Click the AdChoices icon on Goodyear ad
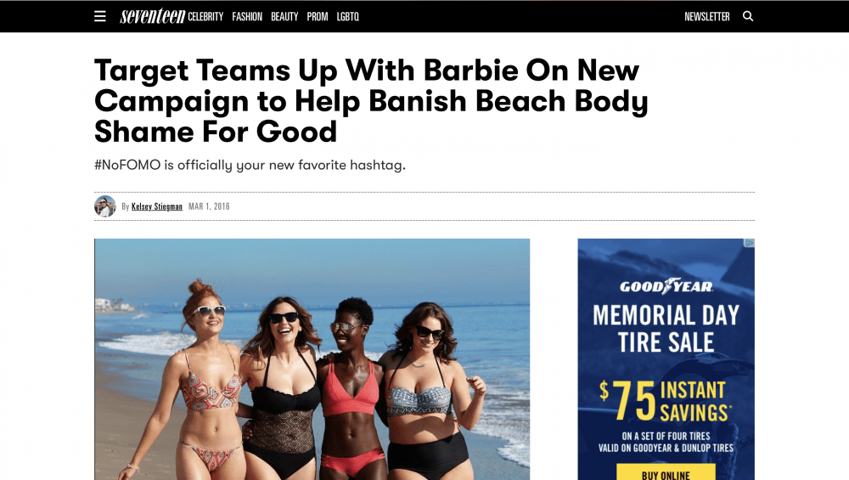The image size is (849, 480). [750, 243]
